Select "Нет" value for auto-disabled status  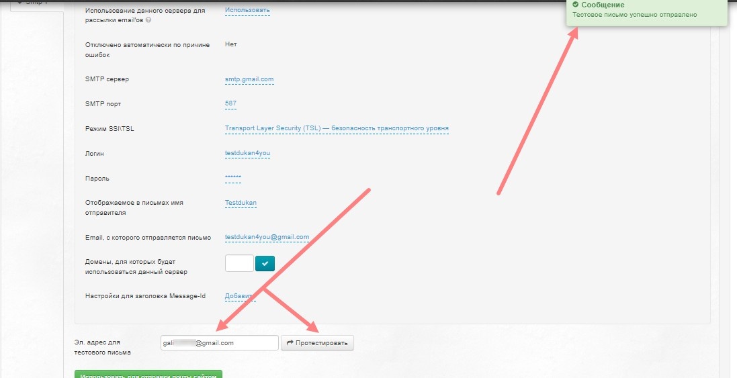pos(231,44)
